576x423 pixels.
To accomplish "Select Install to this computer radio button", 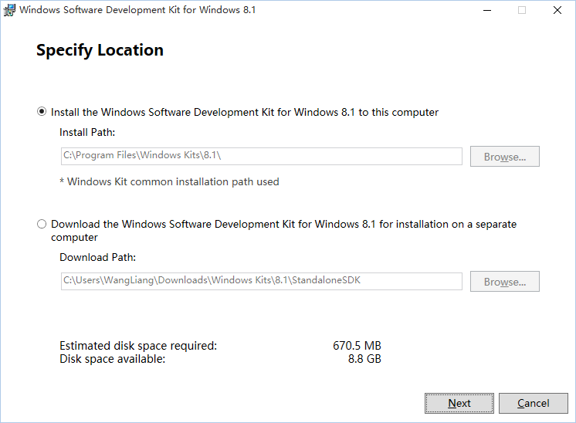I will [42, 111].
